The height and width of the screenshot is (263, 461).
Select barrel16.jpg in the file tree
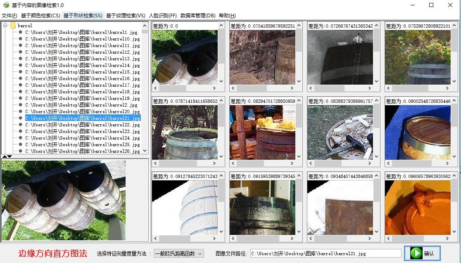point(82,78)
